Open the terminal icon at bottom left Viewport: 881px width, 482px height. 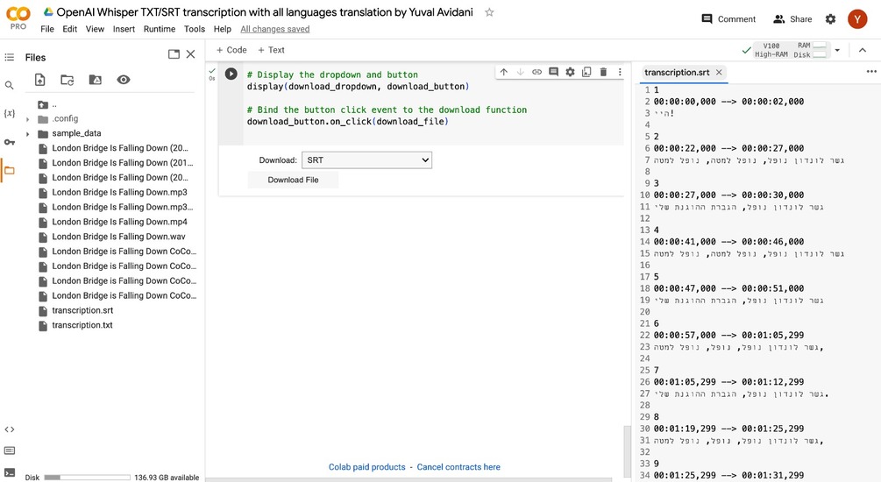click(9, 472)
